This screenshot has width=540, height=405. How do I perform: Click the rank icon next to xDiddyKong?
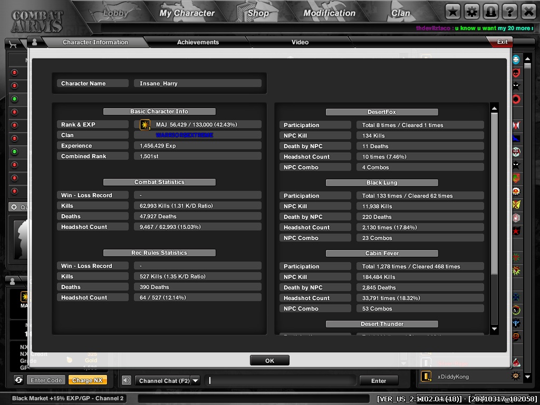pyautogui.click(x=426, y=377)
